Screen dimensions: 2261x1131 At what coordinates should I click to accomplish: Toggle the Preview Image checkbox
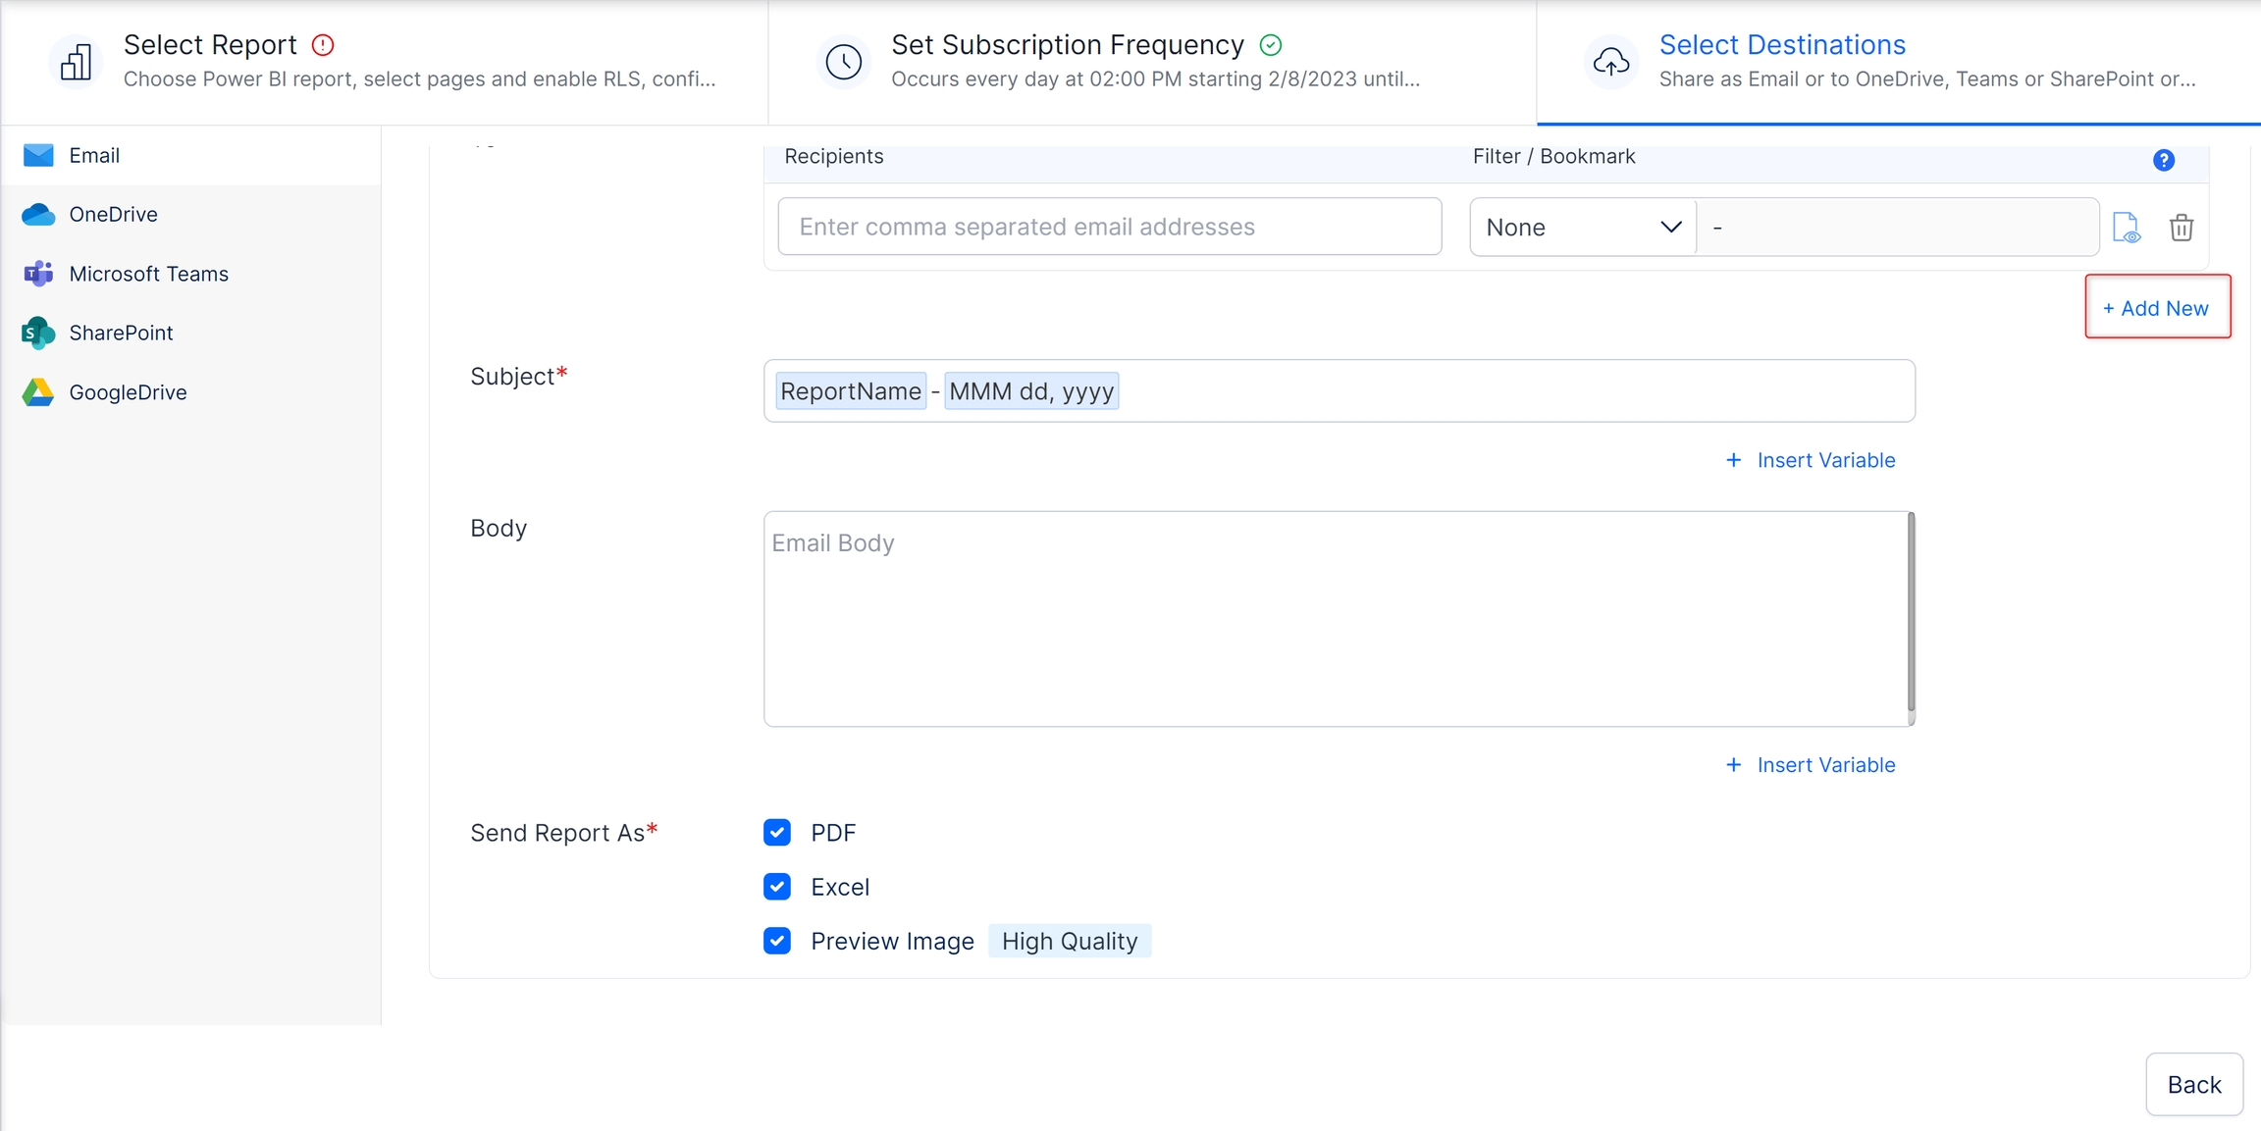[777, 941]
